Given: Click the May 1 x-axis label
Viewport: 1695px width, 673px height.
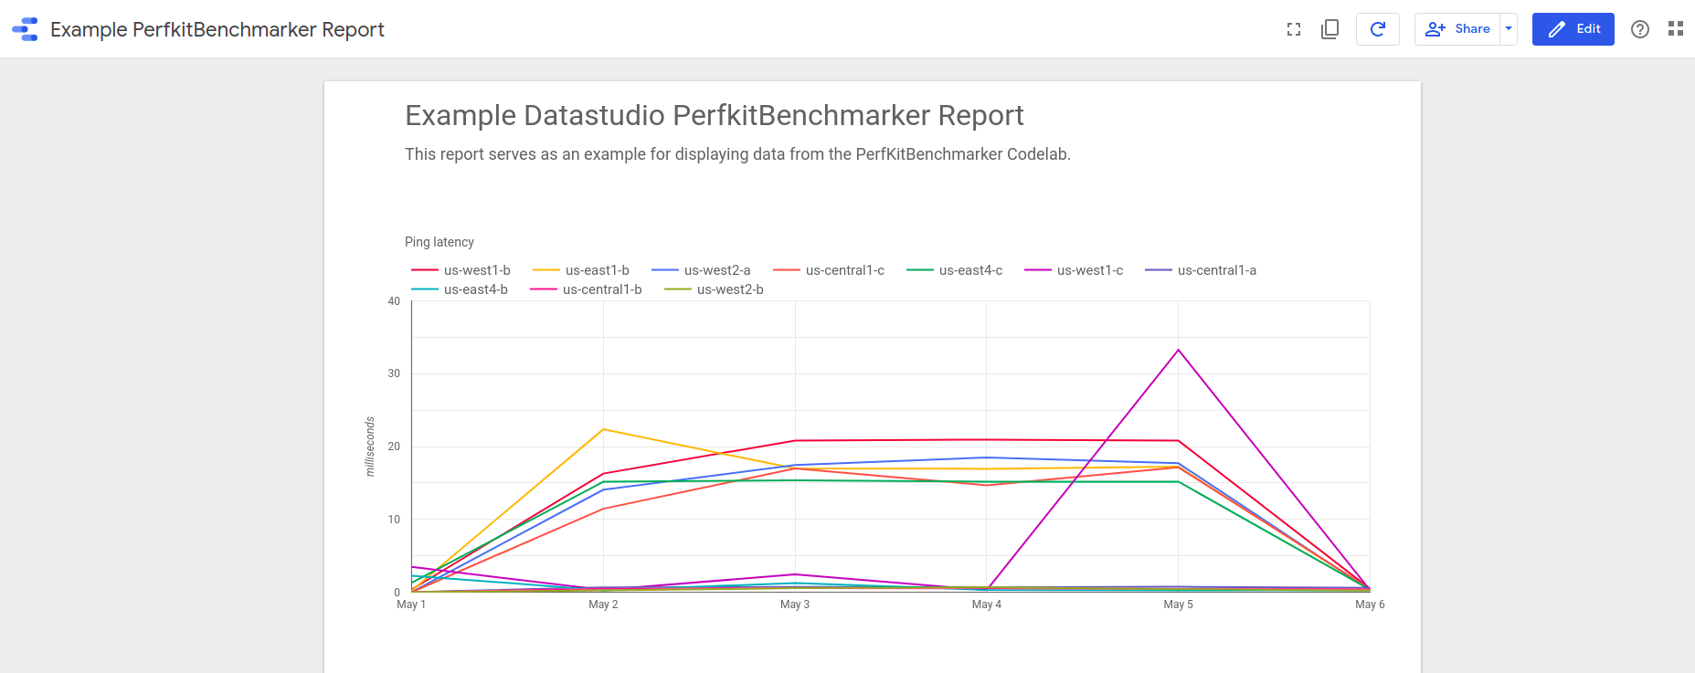Looking at the screenshot, I should (411, 605).
